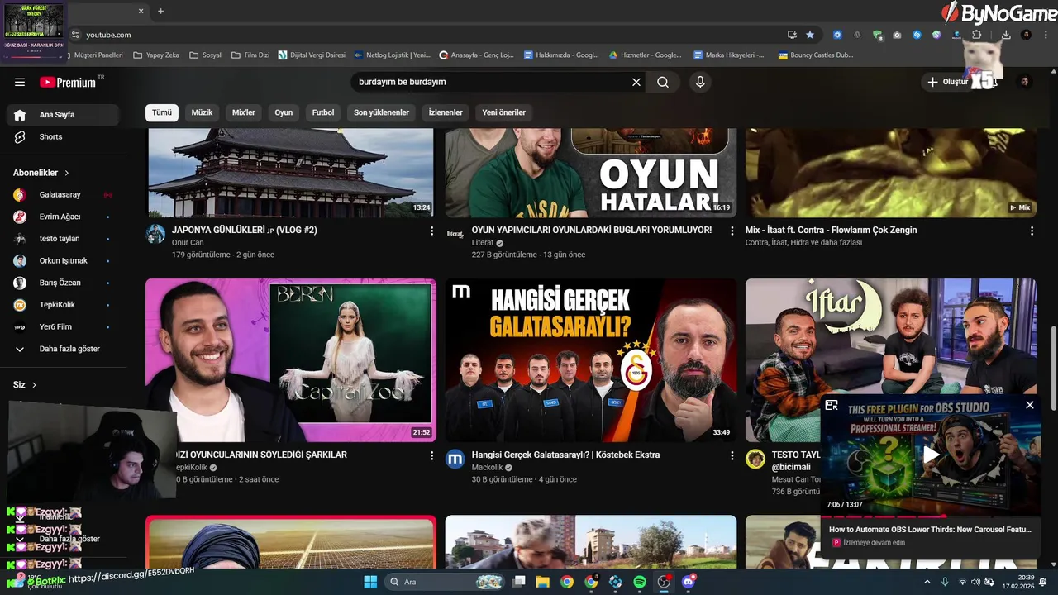
Task: Click the search magnifier button
Action: click(x=663, y=82)
